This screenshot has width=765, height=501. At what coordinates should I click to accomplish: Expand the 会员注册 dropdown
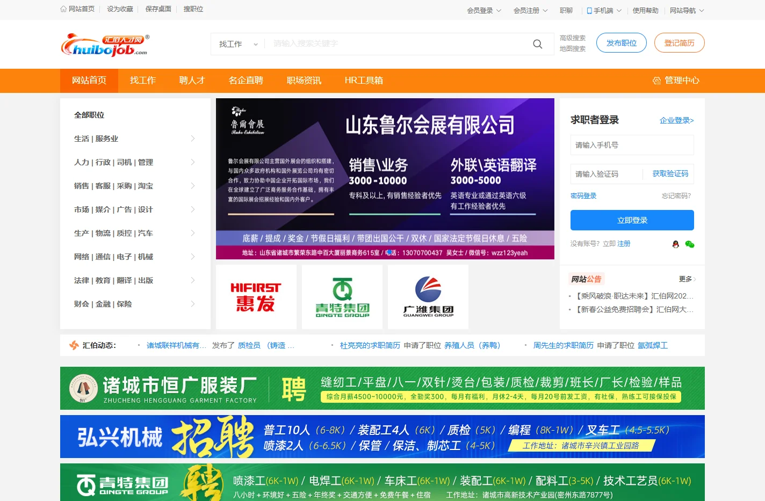click(531, 10)
